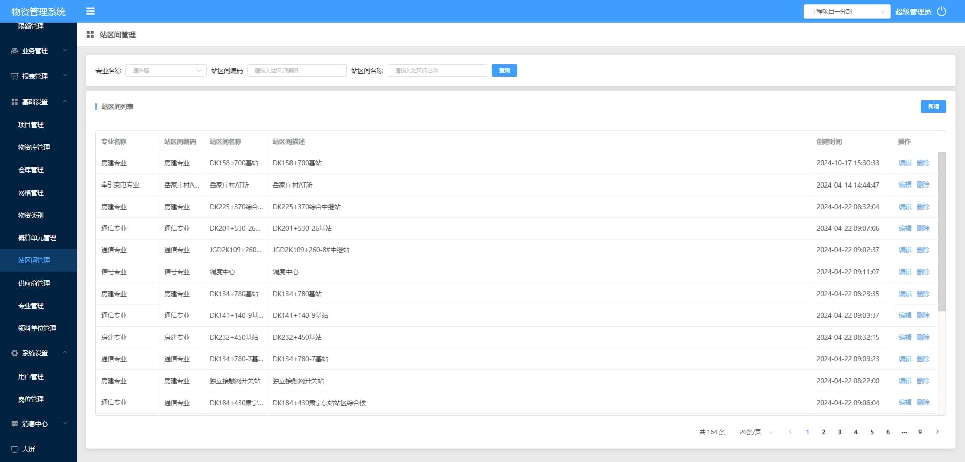Image resolution: width=965 pixels, height=462 pixels.
Task: Click the 消息中心 message icon
Action: [15, 424]
